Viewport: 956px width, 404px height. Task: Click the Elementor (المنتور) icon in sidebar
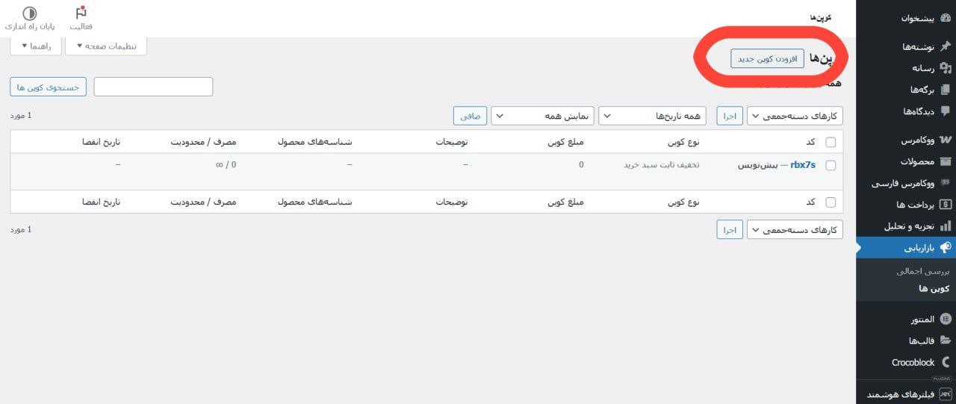click(946, 319)
